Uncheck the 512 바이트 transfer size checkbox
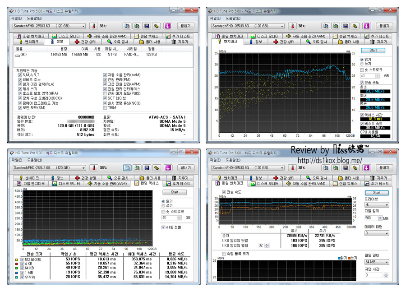This screenshot has height=292, width=406. pyautogui.click(x=22, y=260)
